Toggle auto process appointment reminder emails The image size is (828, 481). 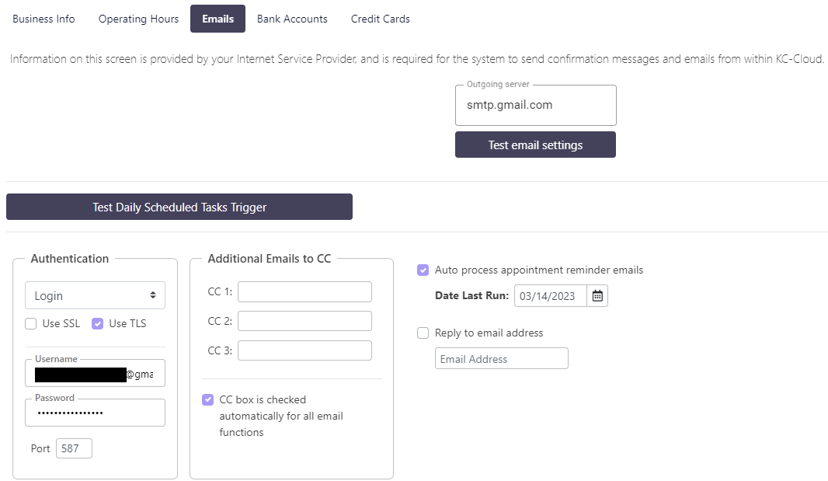[x=423, y=270]
